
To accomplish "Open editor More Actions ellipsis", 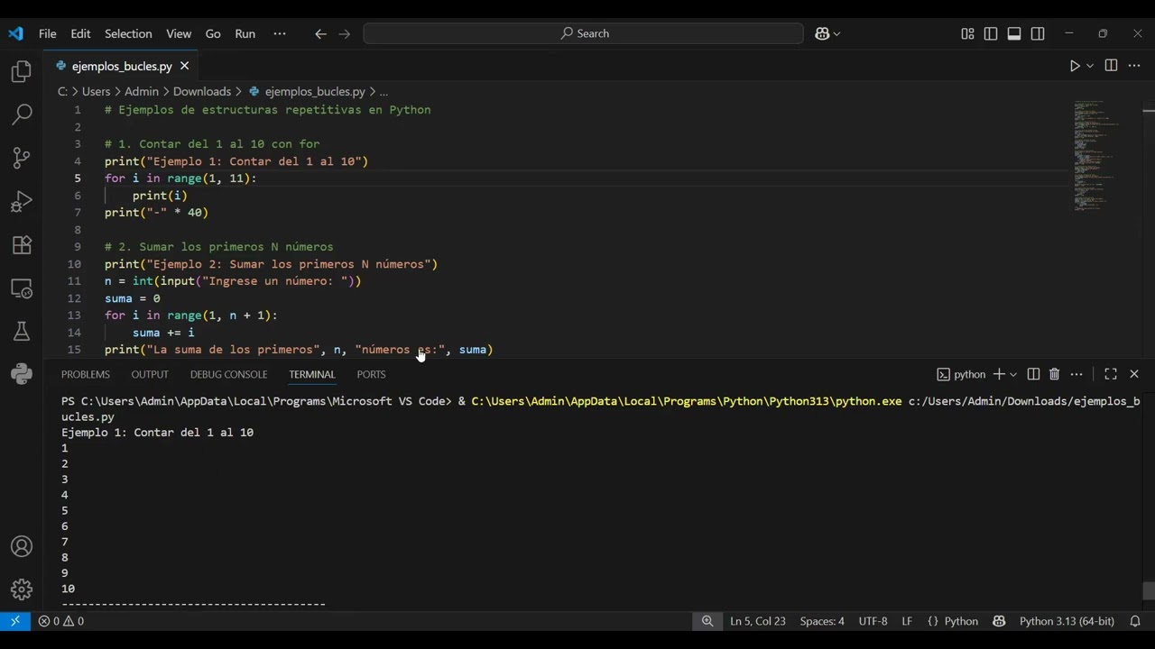I will (1134, 66).
